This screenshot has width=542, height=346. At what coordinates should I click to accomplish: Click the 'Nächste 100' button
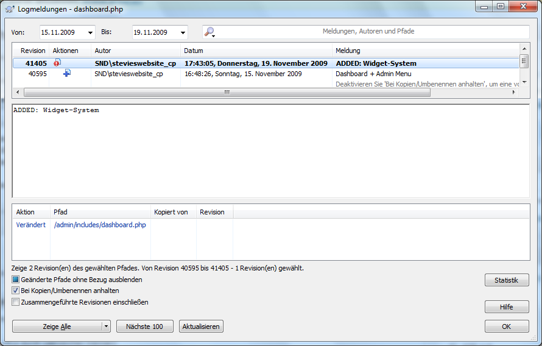144,327
